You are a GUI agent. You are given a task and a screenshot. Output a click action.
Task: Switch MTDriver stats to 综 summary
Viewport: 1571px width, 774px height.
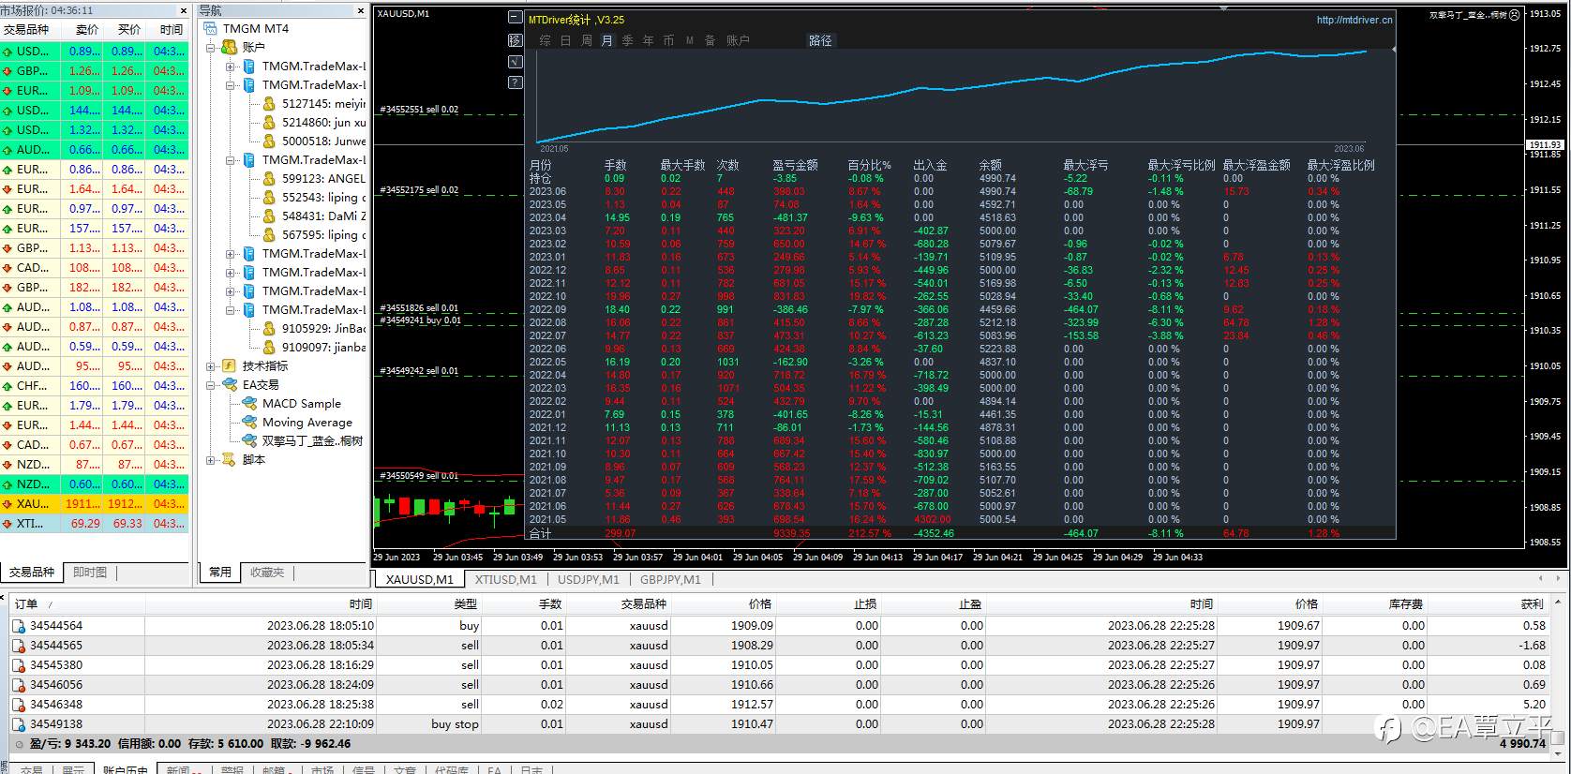(x=546, y=40)
